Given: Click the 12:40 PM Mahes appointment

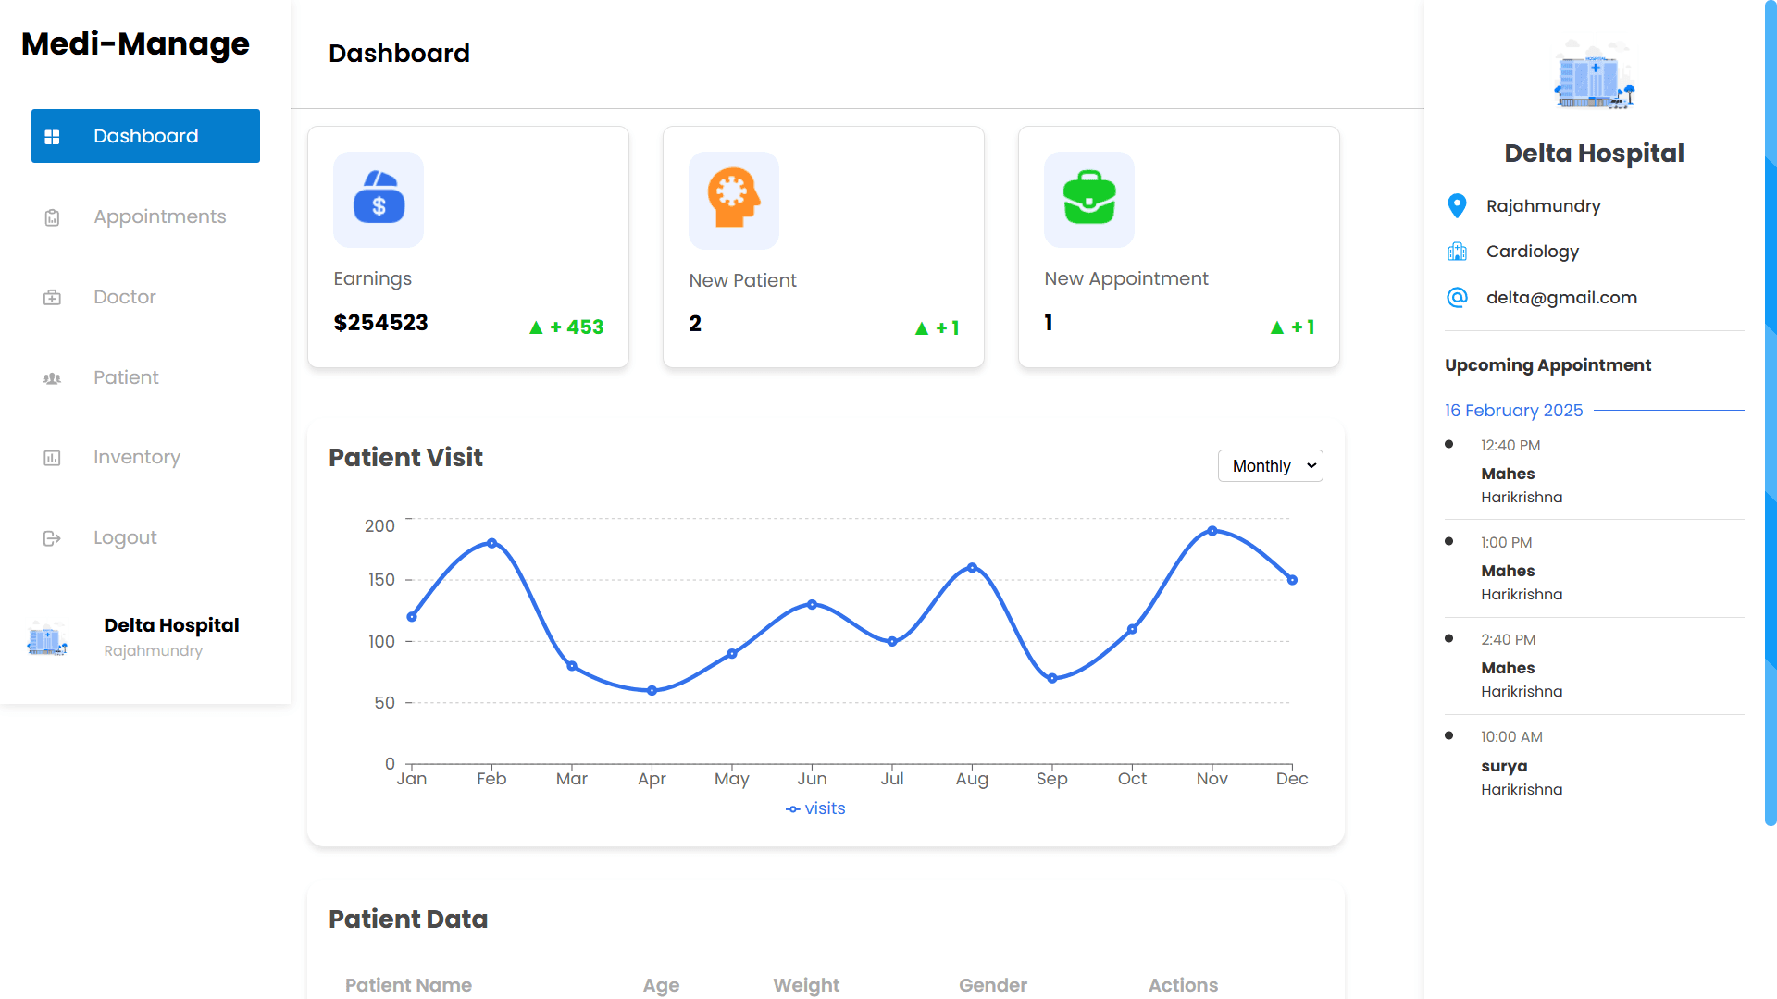Looking at the screenshot, I should coord(1594,471).
